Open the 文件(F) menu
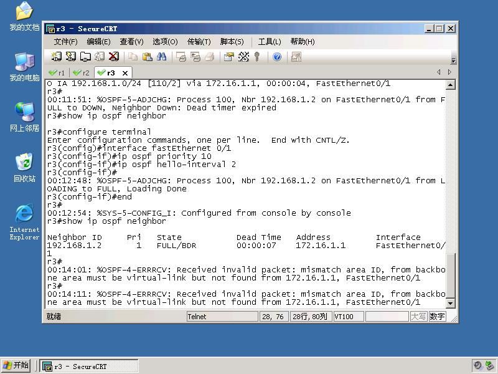 [x=65, y=42]
